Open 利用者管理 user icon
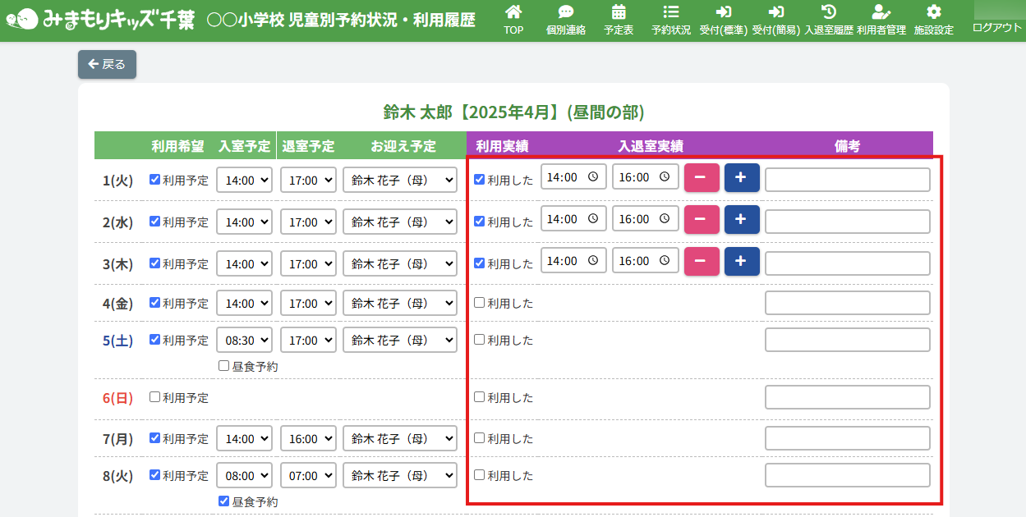This screenshot has height=517, width=1026. [881, 12]
